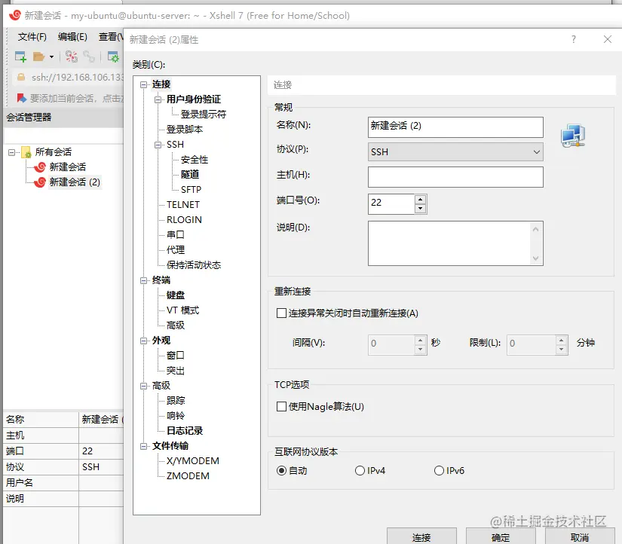Image resolution: width=622 pixels, height=544 pixels.
Task: Select the IPv6 radio button
Action: pyautogui.click(x=439, y=471)
